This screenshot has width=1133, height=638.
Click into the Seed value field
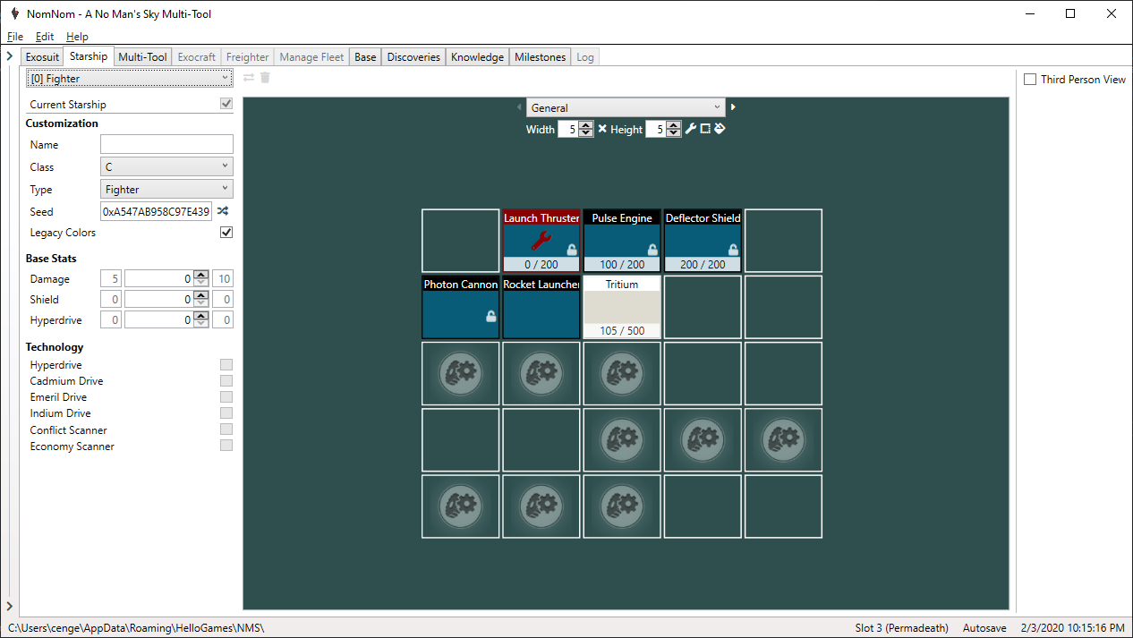coord(157,212)
